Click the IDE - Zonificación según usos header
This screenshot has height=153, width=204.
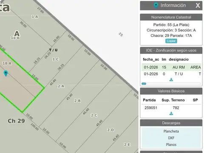click(x=171, y=51)
